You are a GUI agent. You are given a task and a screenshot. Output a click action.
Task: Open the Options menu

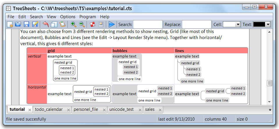(68, 17)
